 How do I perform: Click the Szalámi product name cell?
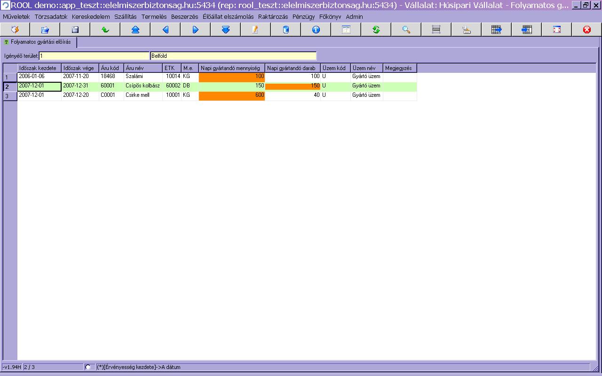tap(143, 77)
